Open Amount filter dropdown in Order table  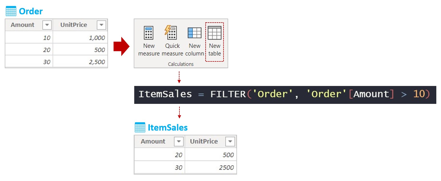pyautogui.click(x=47, y=25)
